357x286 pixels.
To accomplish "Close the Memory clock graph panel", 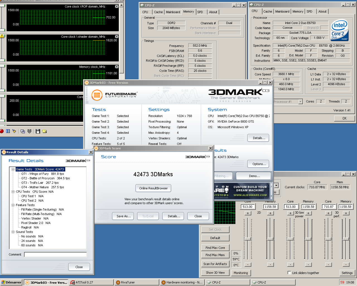I will [x=117, y=67].
